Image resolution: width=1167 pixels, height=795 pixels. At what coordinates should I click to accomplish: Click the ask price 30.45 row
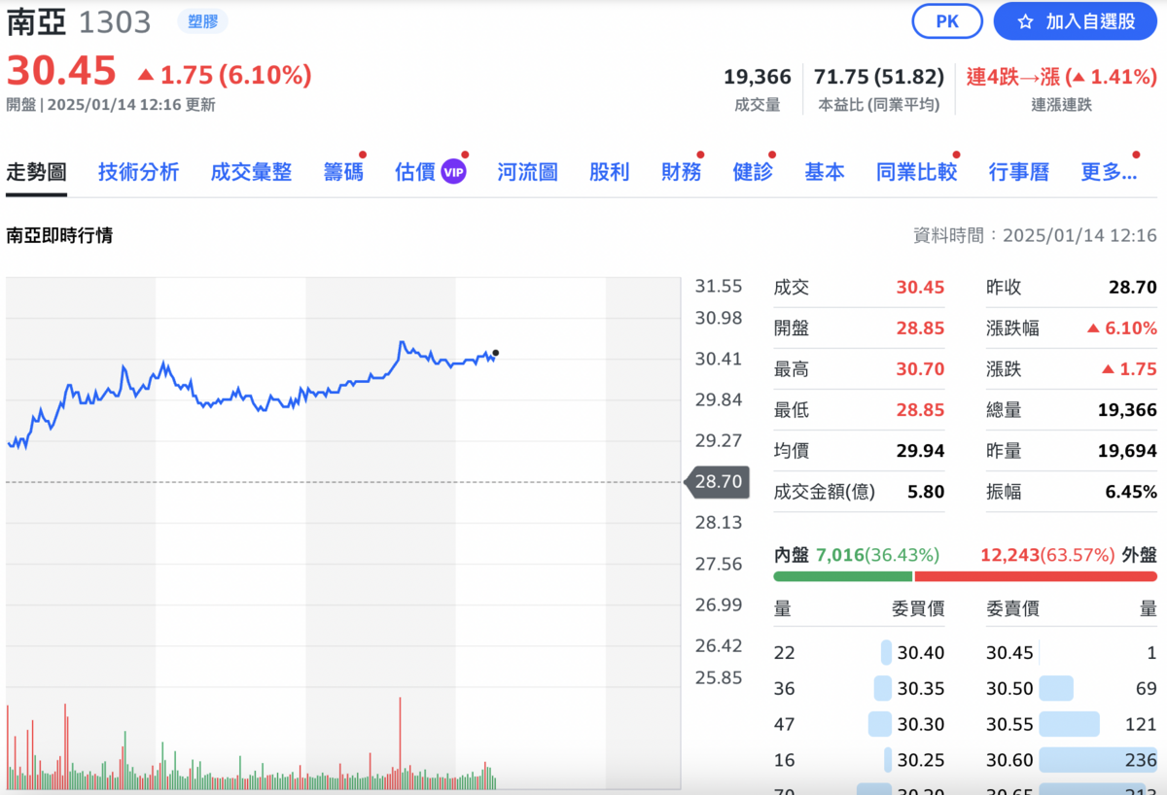click(1072, 653)
